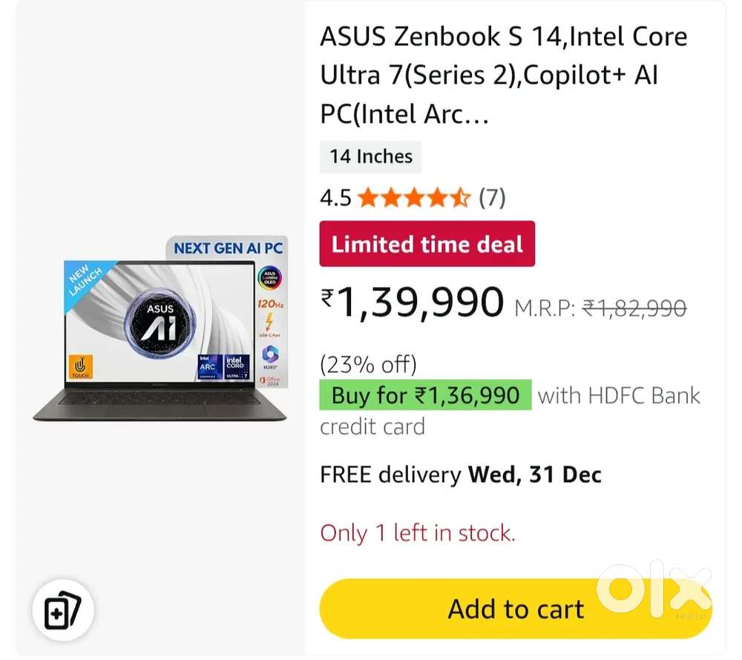Open the 7 customer reviews count

492,198
